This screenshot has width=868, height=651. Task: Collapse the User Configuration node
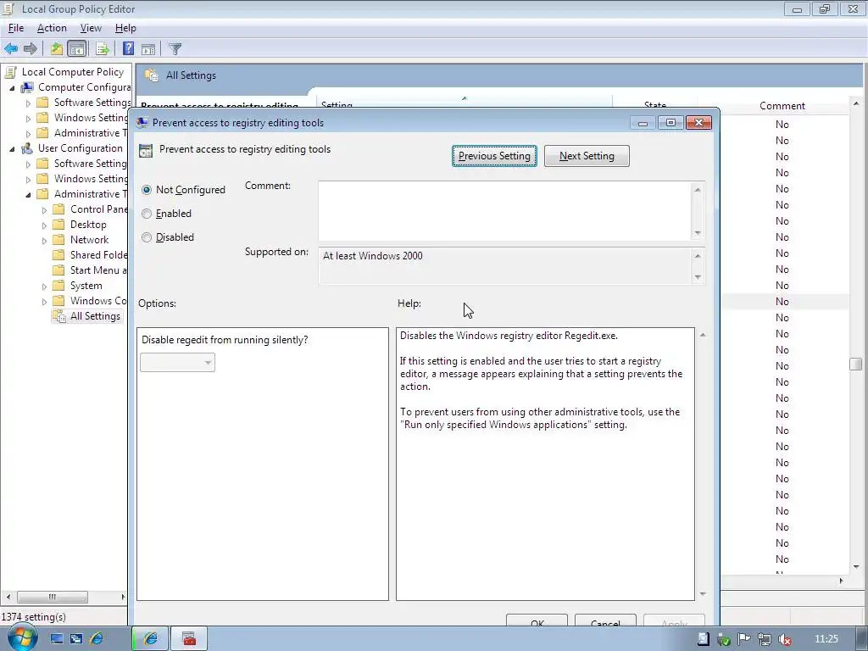[12, 149]
